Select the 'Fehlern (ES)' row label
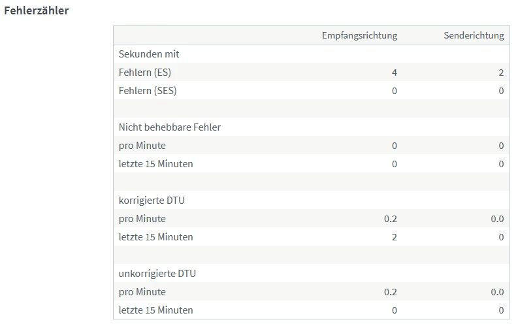 point(145,73)
